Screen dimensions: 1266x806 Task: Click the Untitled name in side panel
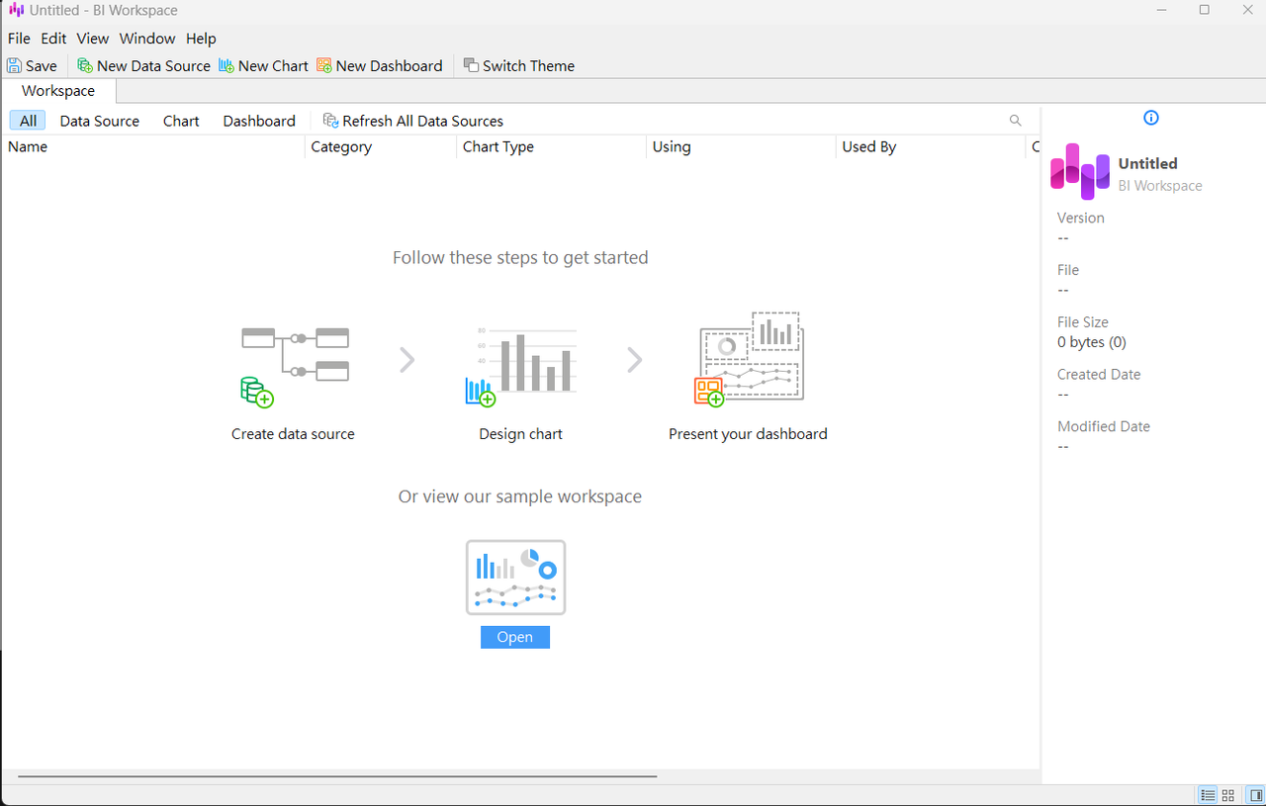(x=1148, y=164)
